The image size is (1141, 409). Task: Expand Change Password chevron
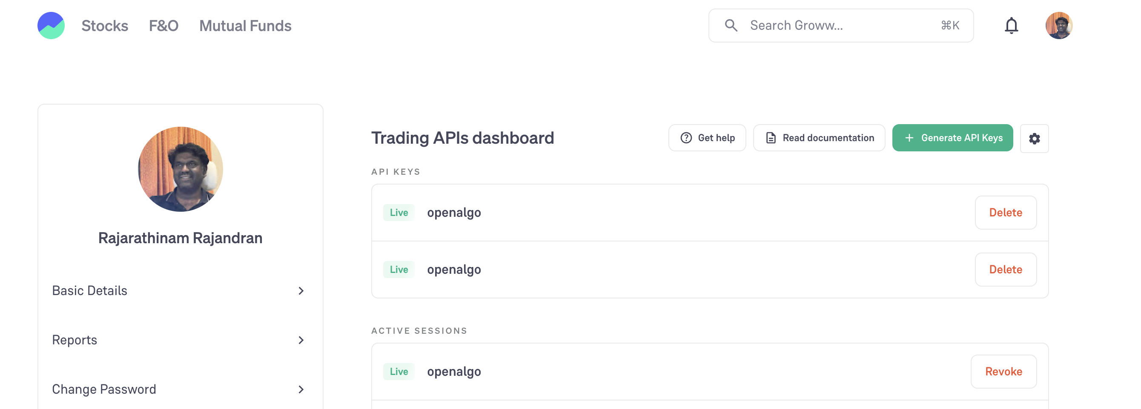(x=301, y=389)
